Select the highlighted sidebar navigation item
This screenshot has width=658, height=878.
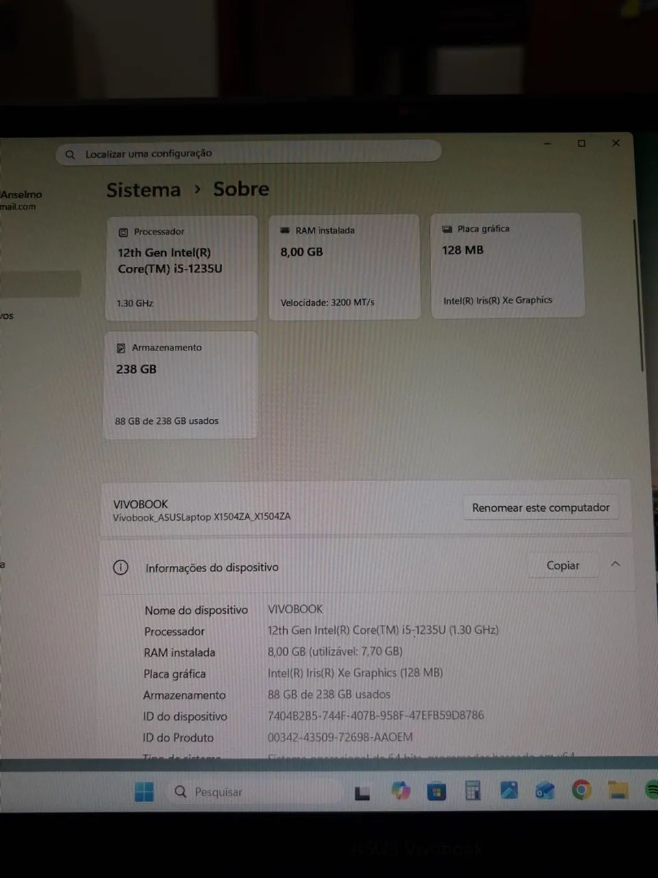click(40, 283)
